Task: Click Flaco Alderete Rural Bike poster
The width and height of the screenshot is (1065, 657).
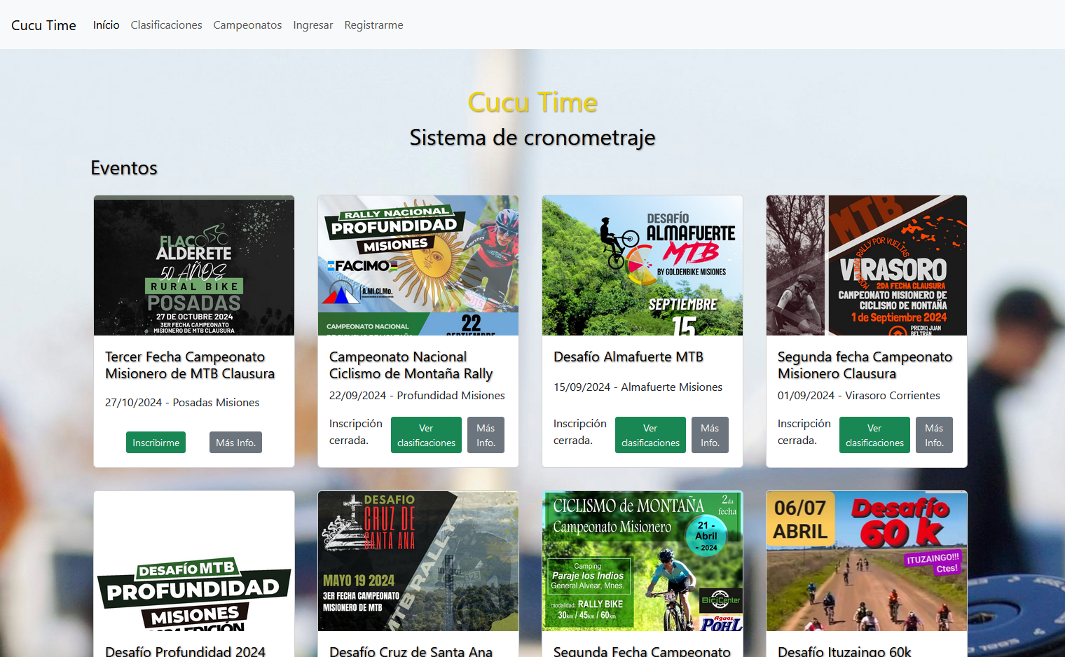Action: (194, 265)
